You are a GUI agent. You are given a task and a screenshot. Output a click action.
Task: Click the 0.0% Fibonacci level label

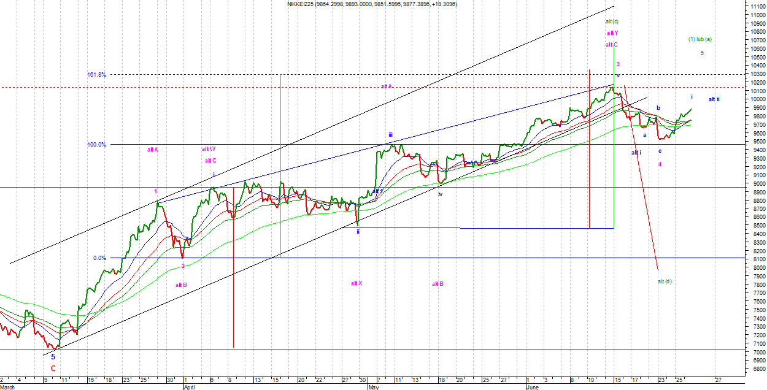[99, 258]
